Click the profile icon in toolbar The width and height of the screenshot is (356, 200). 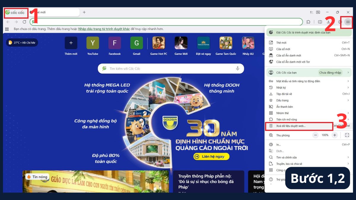point(340,22)
